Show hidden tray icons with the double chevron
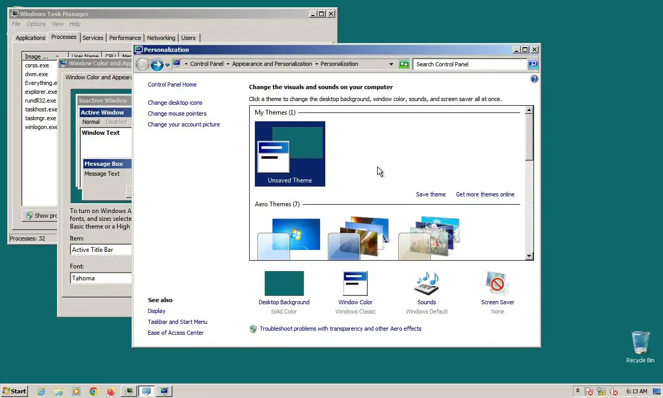Viewport: 663px width, 398px height. pos(578,391)
